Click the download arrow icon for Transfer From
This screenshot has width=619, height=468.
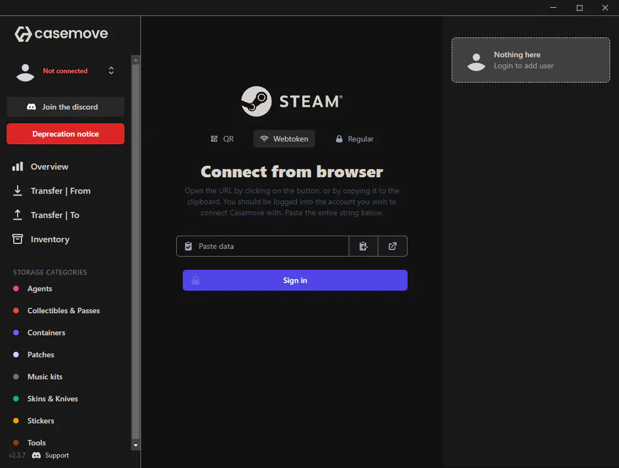pyautogui.click(x=18, y=191)
